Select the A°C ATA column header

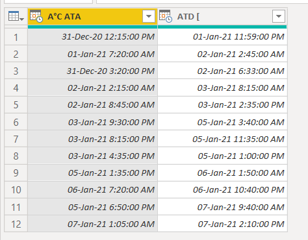(92, 17)
